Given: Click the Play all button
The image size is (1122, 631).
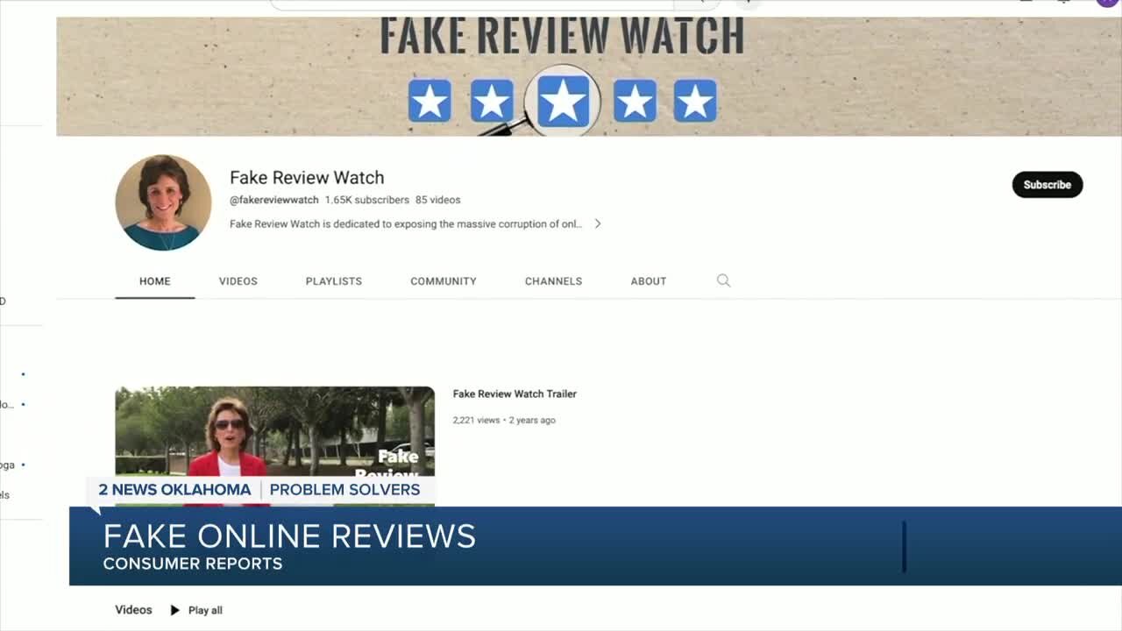Looking at the screenshot, I should pyautogui.click(x=196, y=610).
